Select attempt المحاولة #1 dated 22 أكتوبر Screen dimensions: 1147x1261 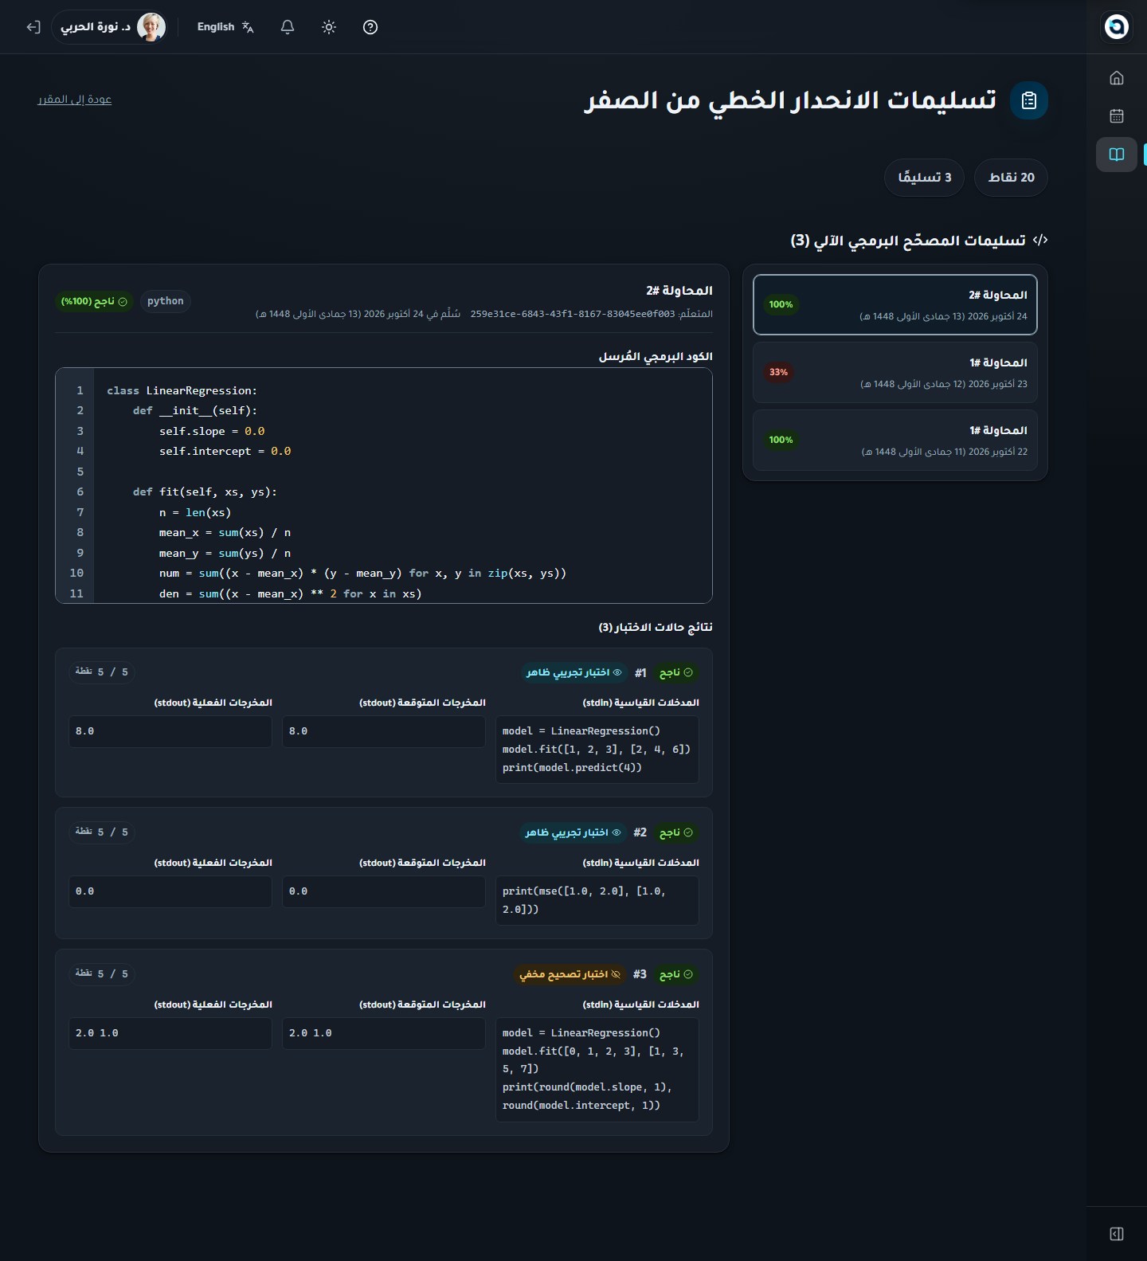pos(895,440)
